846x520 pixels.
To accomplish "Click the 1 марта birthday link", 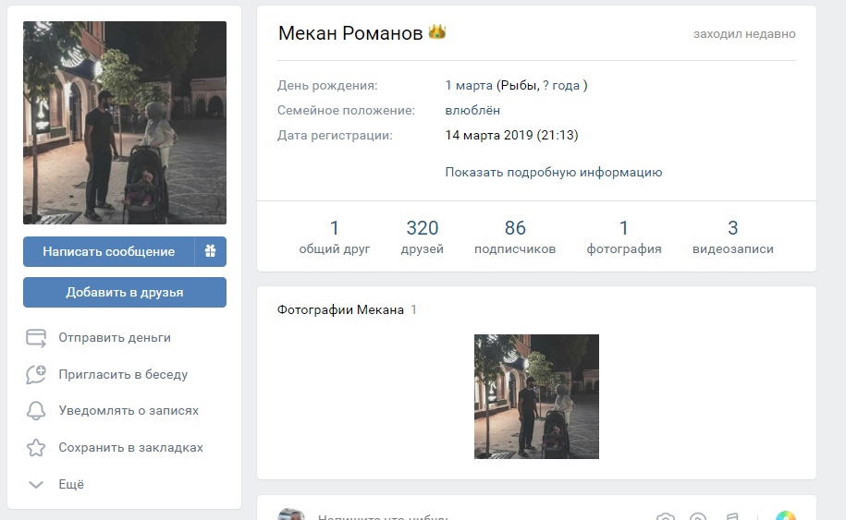I will tap(469, 86).
